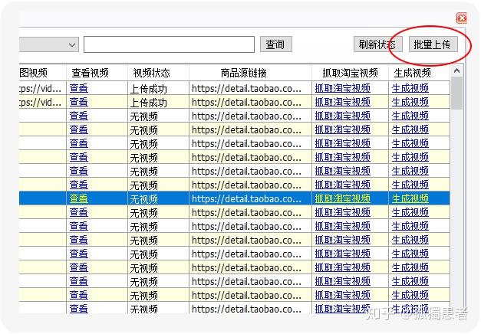Open the filter combo box beside search field
481x334 pixels.
[48, 44]
